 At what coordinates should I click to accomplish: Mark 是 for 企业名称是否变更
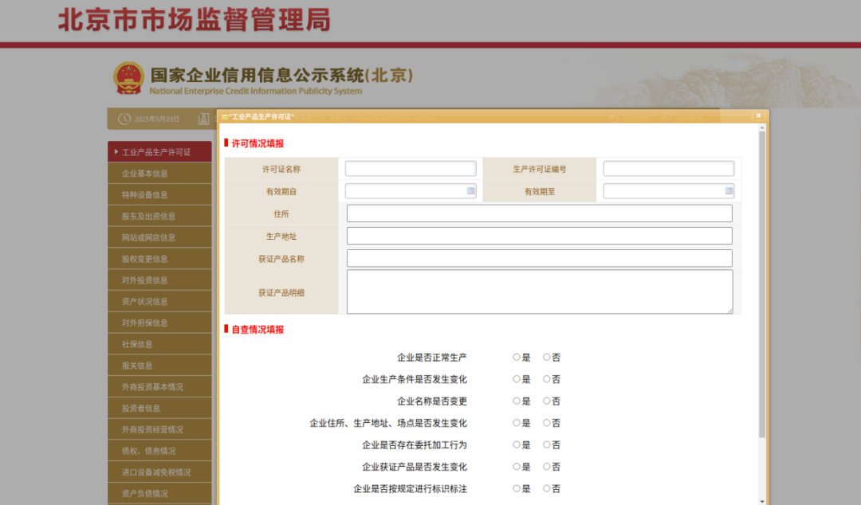[x=516, y=401]
